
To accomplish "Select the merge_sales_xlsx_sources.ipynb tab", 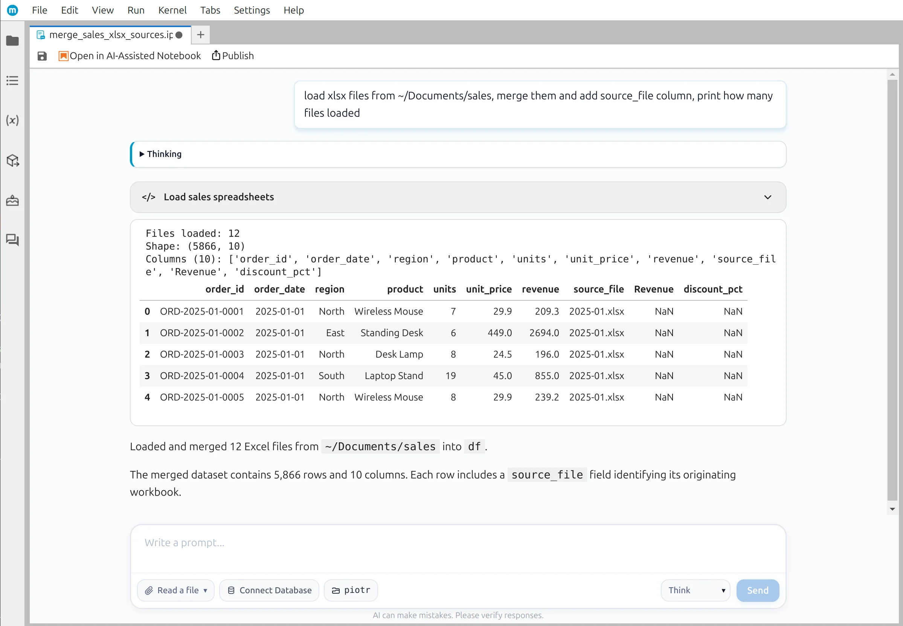I will click(x=111, y=35).
